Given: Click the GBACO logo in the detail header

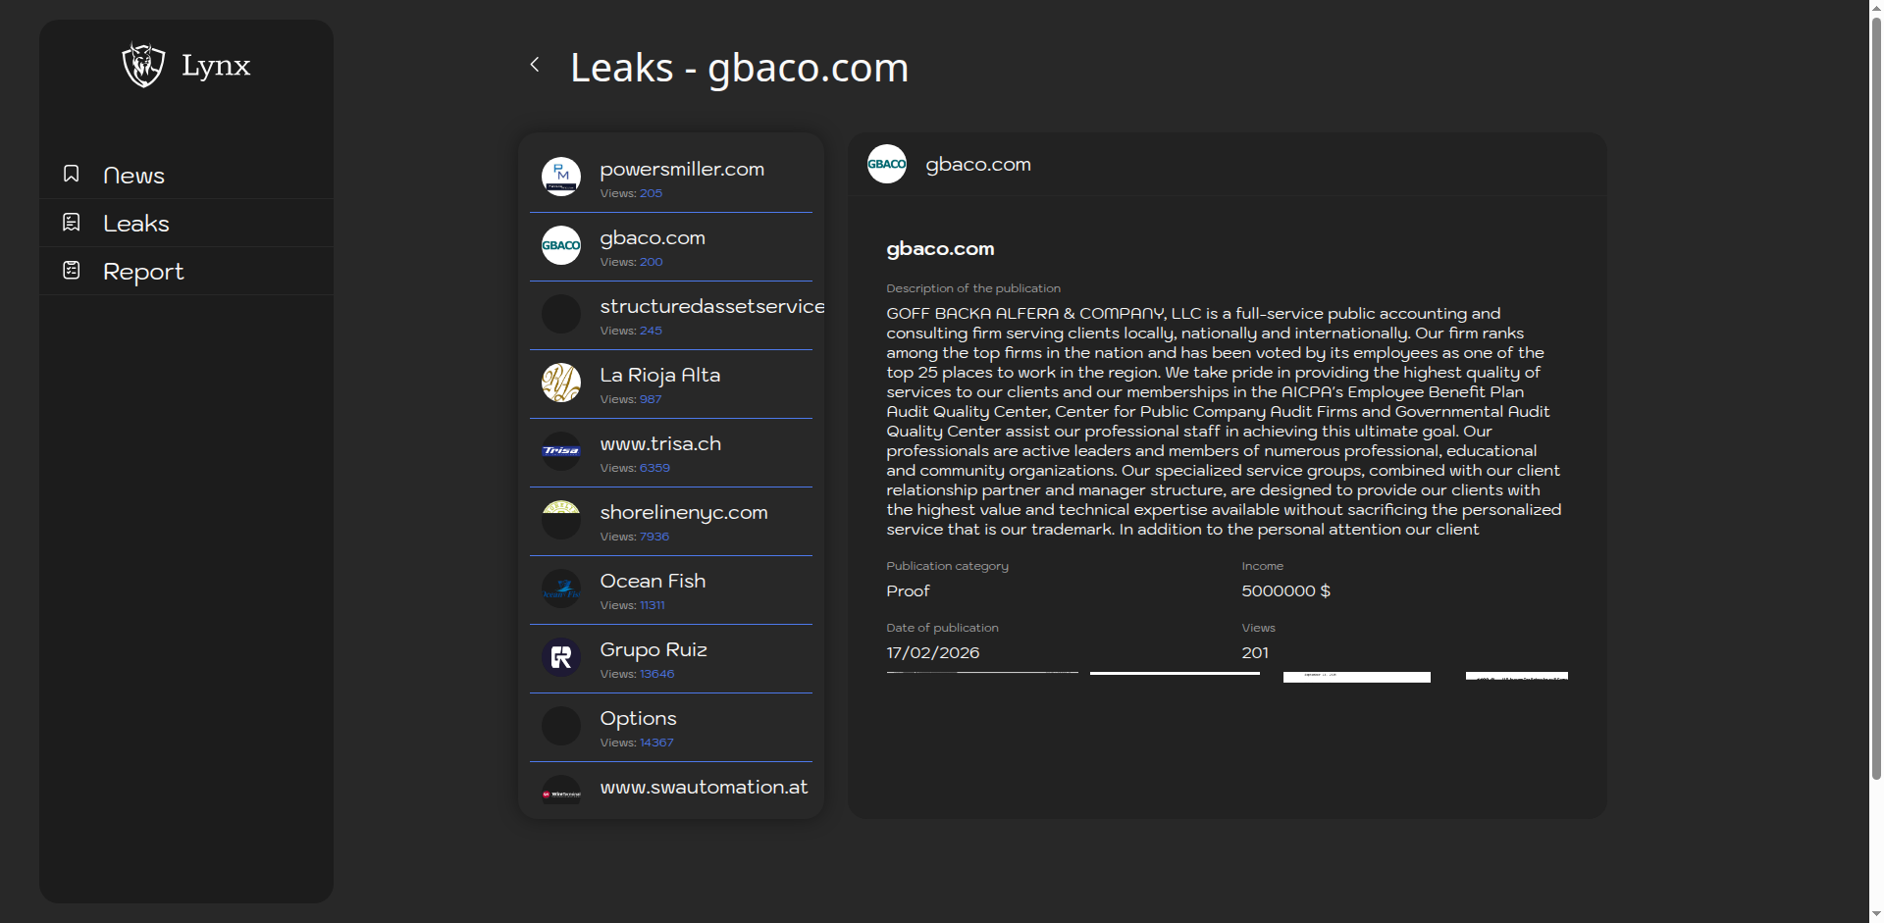Looking at the screenshot, I should 887,164.
